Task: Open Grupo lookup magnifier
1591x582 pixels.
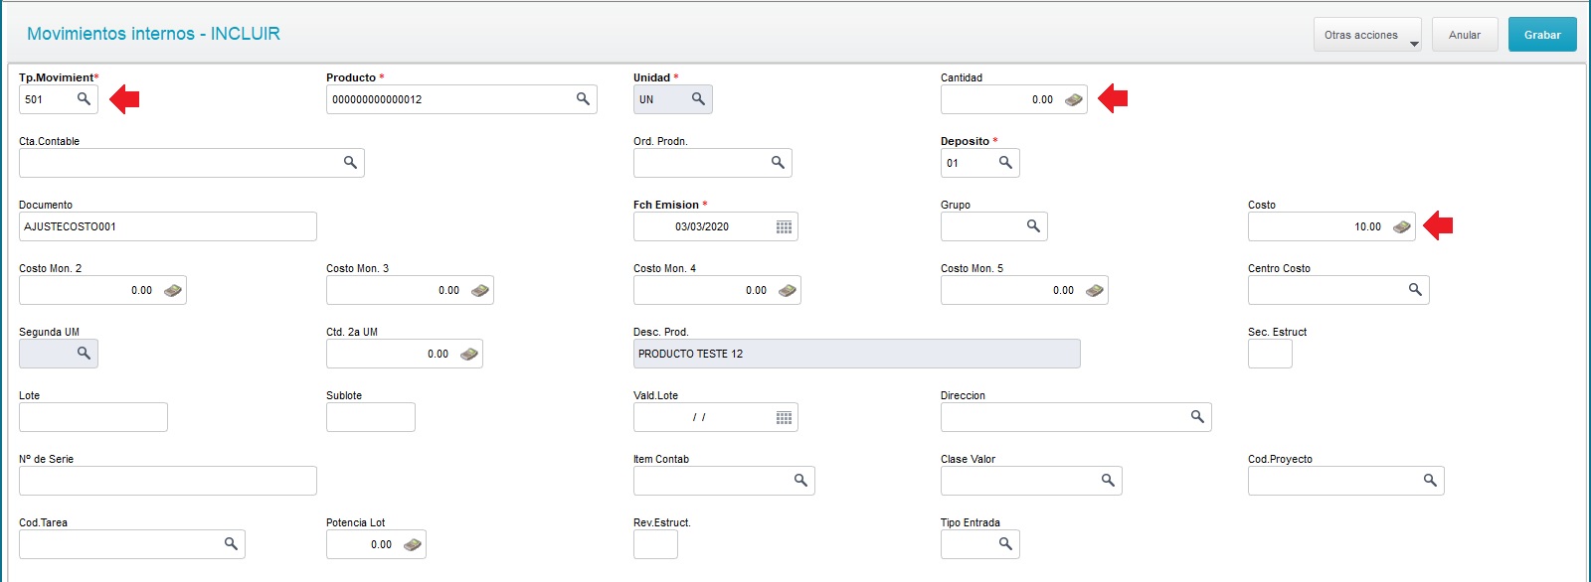Action: tap(1033, 225)
